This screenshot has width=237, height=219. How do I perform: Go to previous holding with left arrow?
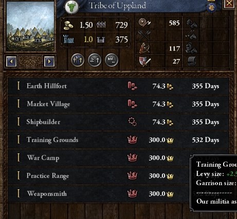point(11,62)
